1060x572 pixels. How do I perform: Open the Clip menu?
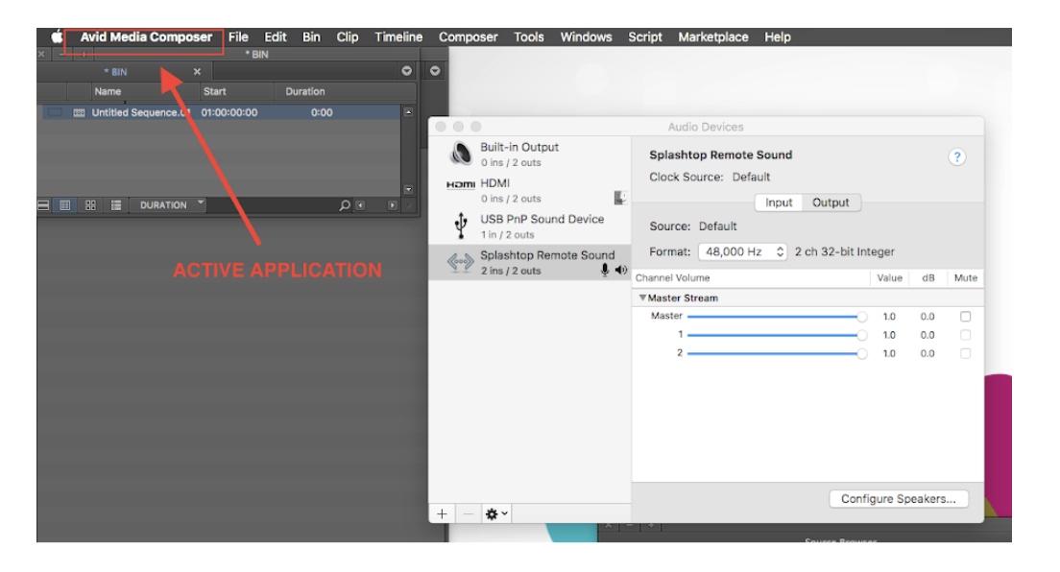(x=348, y=37)
